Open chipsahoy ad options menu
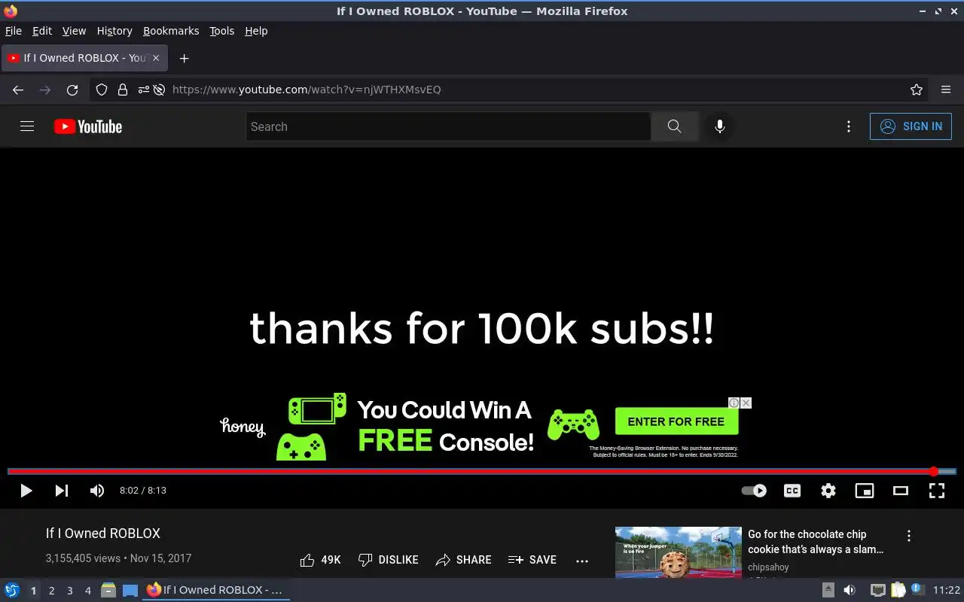The image size is (964, 602). [x=909, y=536]
